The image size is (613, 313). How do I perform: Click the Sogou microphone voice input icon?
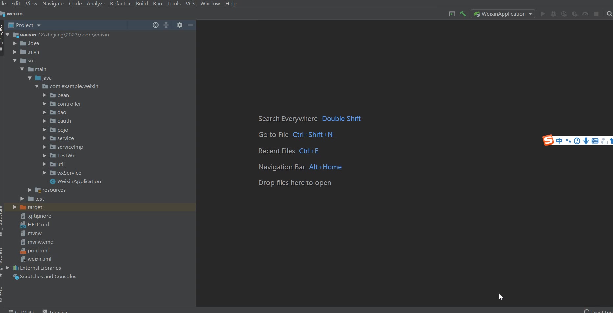[586, 141]
